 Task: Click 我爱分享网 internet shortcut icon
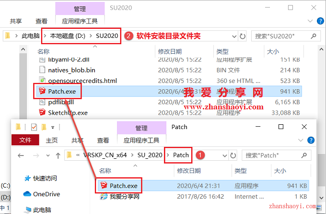(x=104, y=196)
